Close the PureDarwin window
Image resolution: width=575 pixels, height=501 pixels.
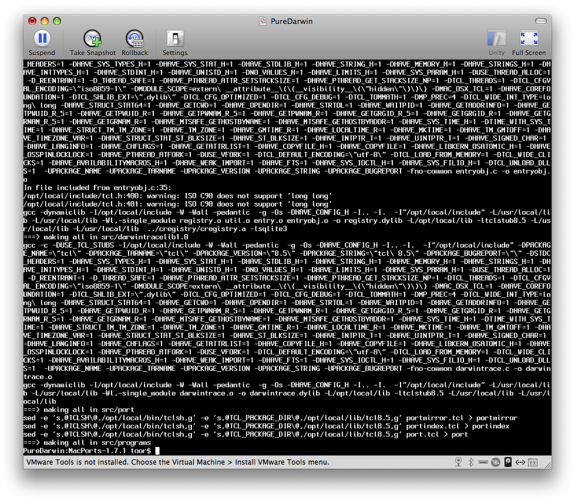click(32, 21)
